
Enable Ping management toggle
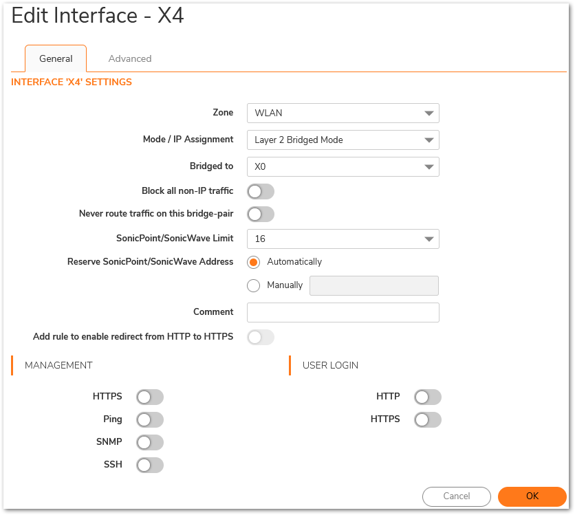pos(150,419)
